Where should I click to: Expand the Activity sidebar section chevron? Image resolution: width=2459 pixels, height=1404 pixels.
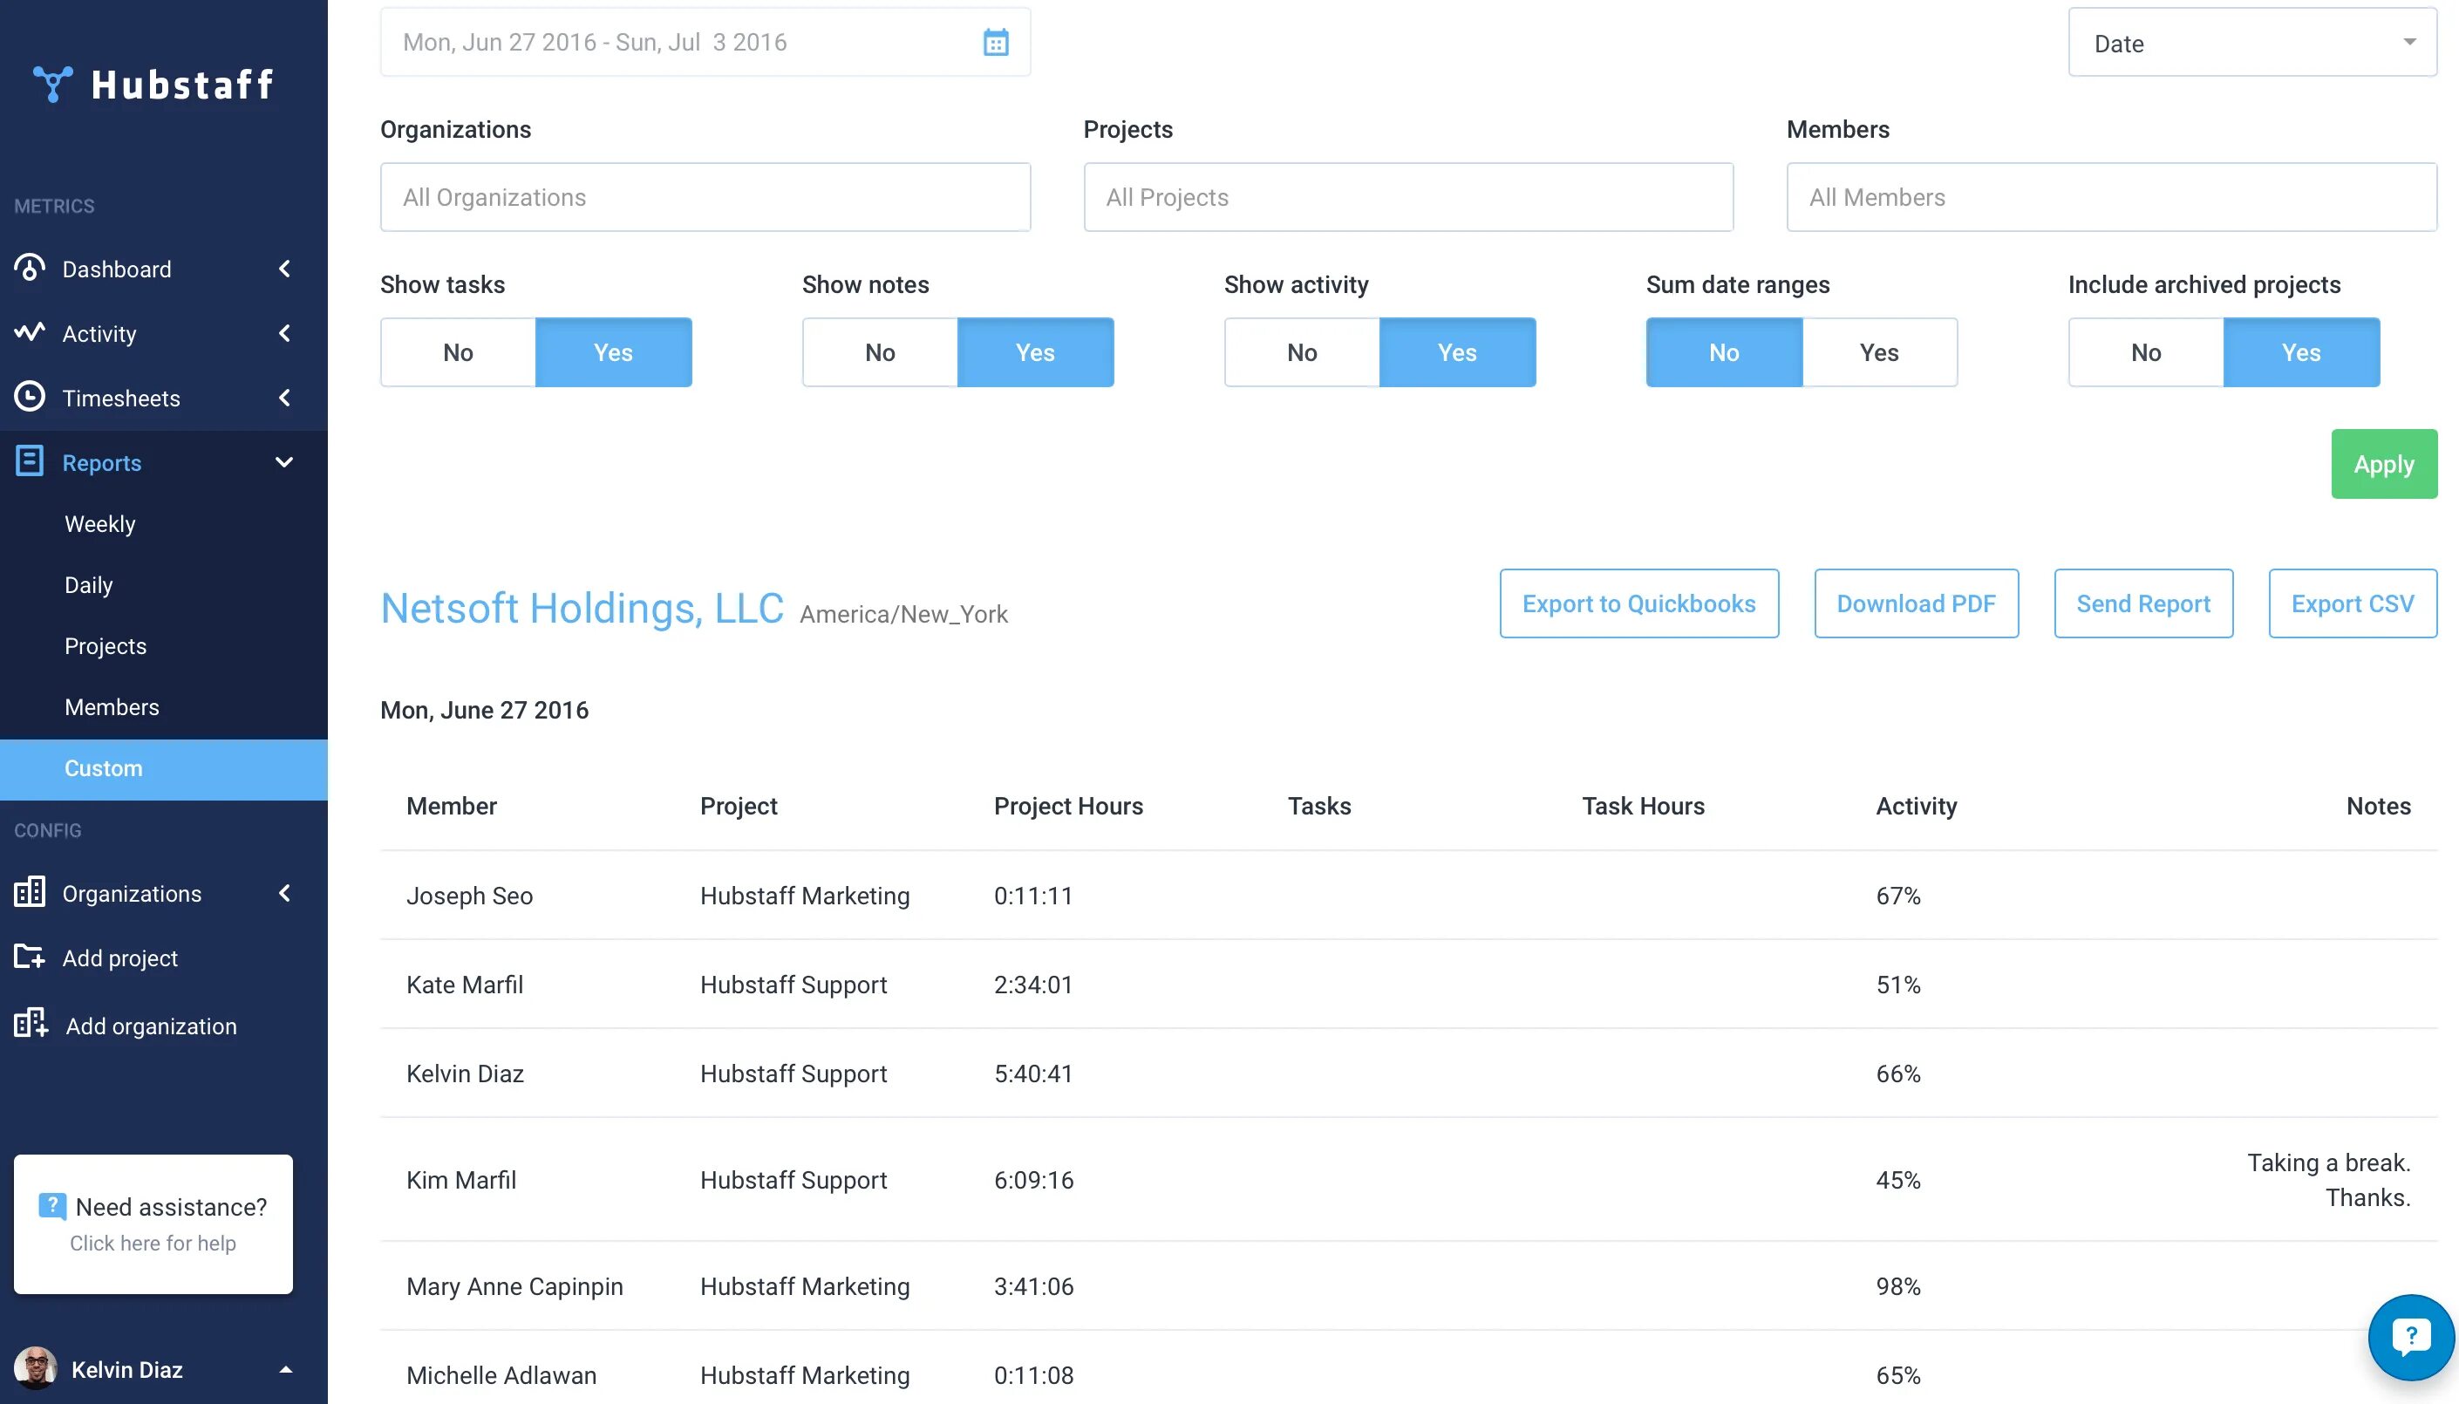(284, 334)
